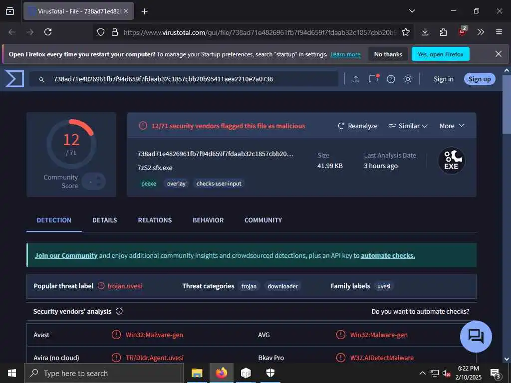Click the Security vendors' analysis info icon
Screen dimensions: 511x383
(119, 311)
